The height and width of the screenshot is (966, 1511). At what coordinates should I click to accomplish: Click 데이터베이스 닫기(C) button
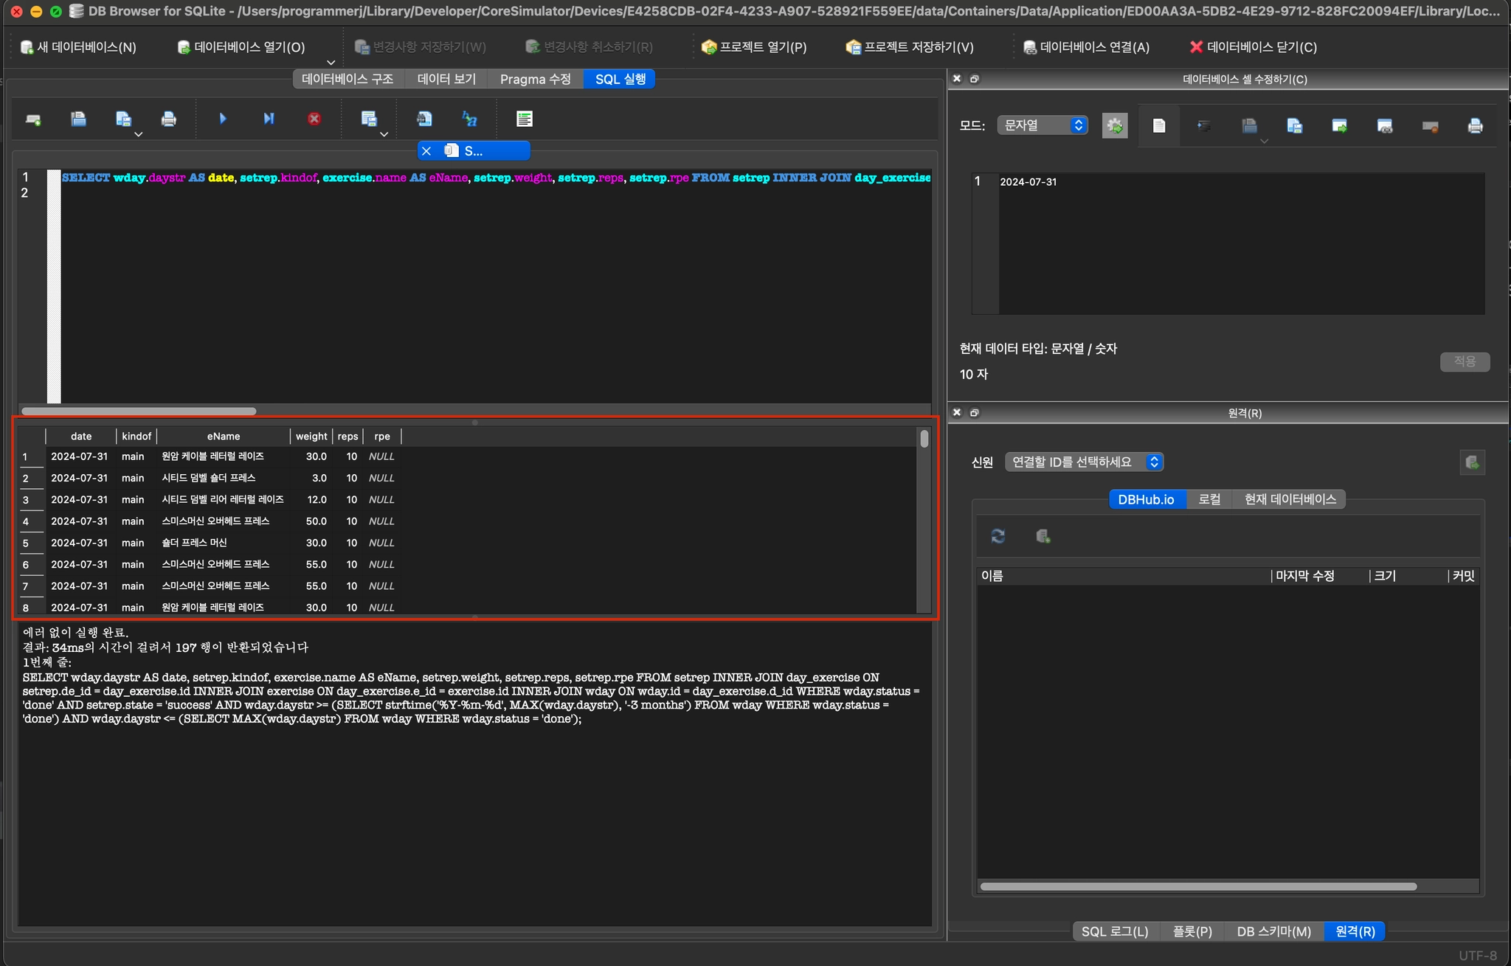click(1253, 47)
